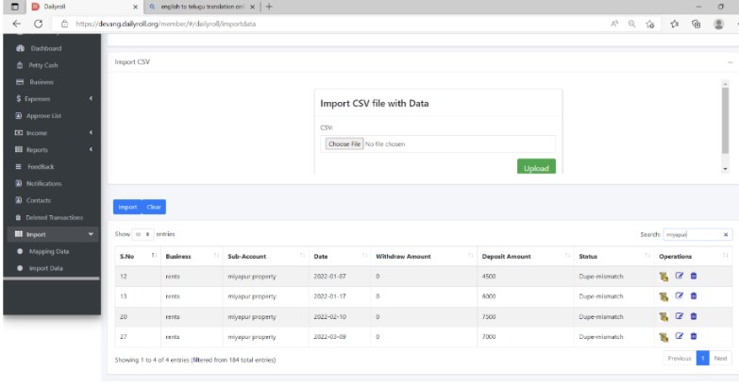Delete the entry dated 2022-01-17
The image size is (739, 389).
(694, 296)
